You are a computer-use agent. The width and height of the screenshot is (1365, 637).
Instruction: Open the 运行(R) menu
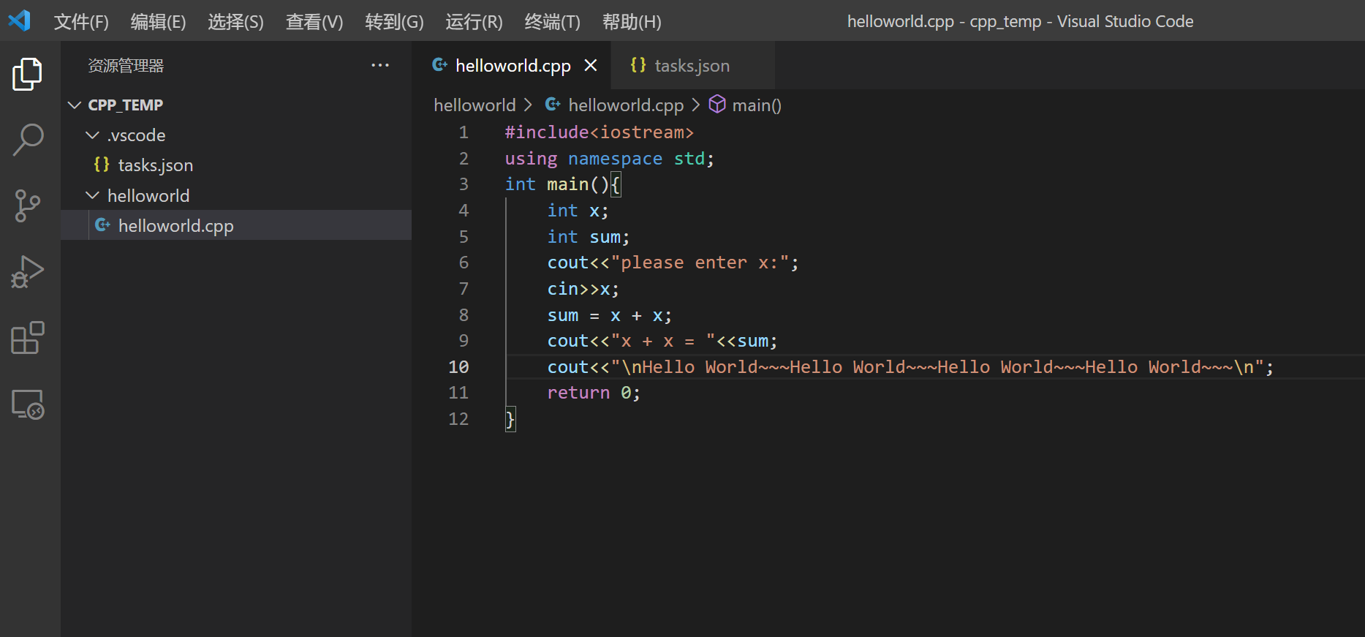coord(474,22)
